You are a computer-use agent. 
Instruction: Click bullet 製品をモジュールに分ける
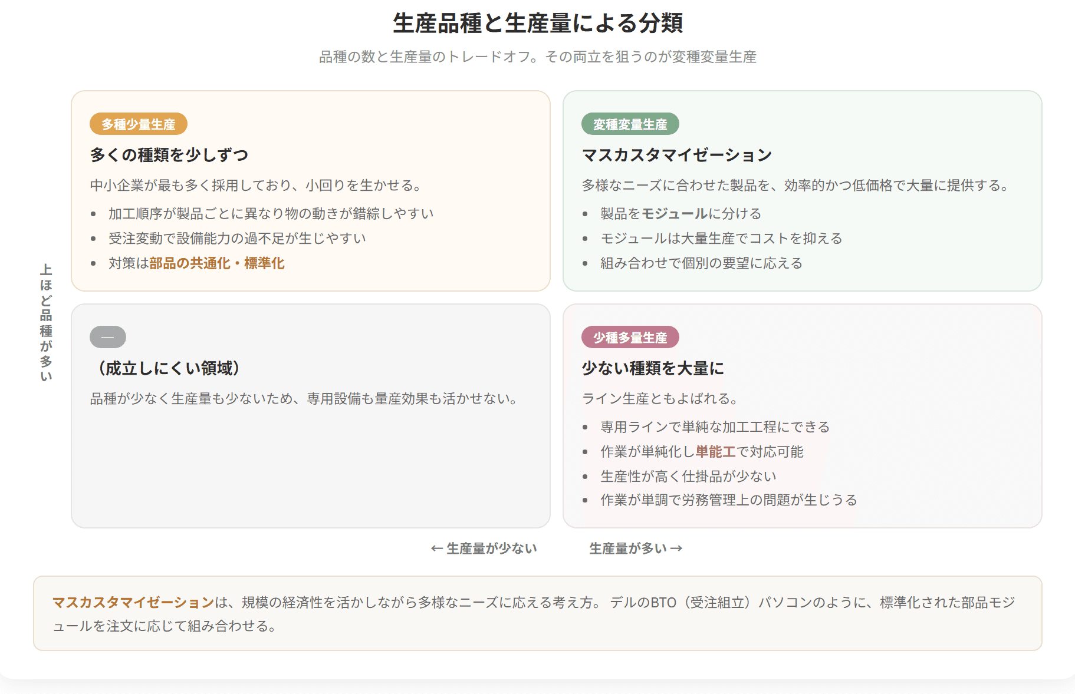click(x=680, y=213)
